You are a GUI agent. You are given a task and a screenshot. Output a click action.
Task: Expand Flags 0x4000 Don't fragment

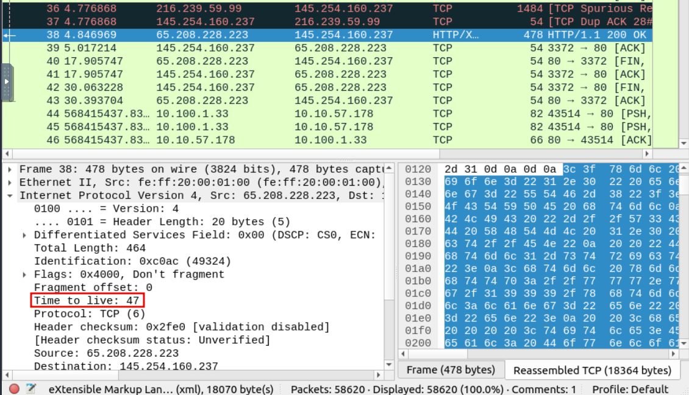(24, 274)
